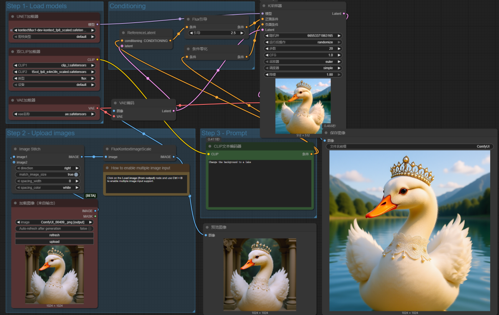Collapse the Flux引导 node via title dot
Viewport: 499px width, 315px height.
click(x=189, y=19)
